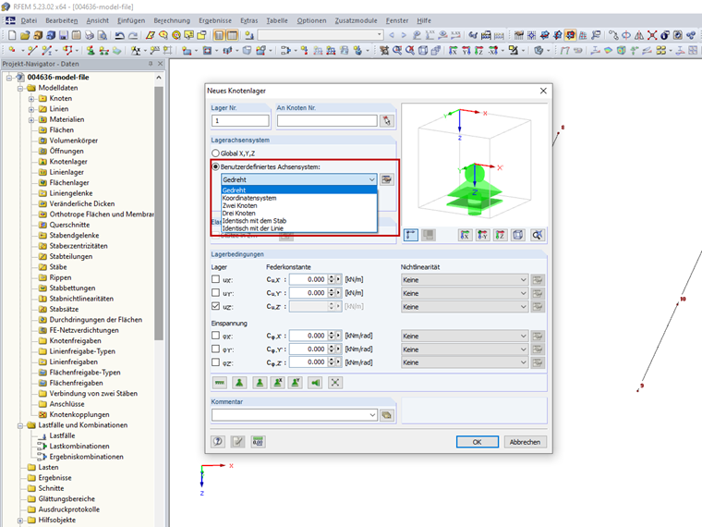Click the Lager Nr. input field

240,120
